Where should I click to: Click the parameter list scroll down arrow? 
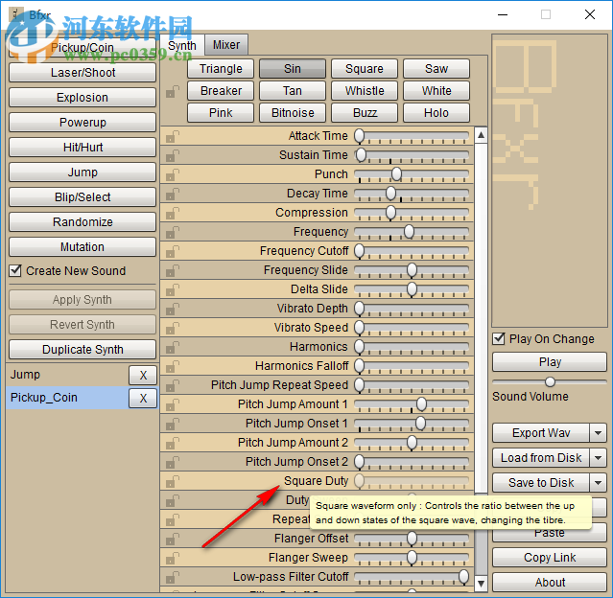(x=481, y=584)
